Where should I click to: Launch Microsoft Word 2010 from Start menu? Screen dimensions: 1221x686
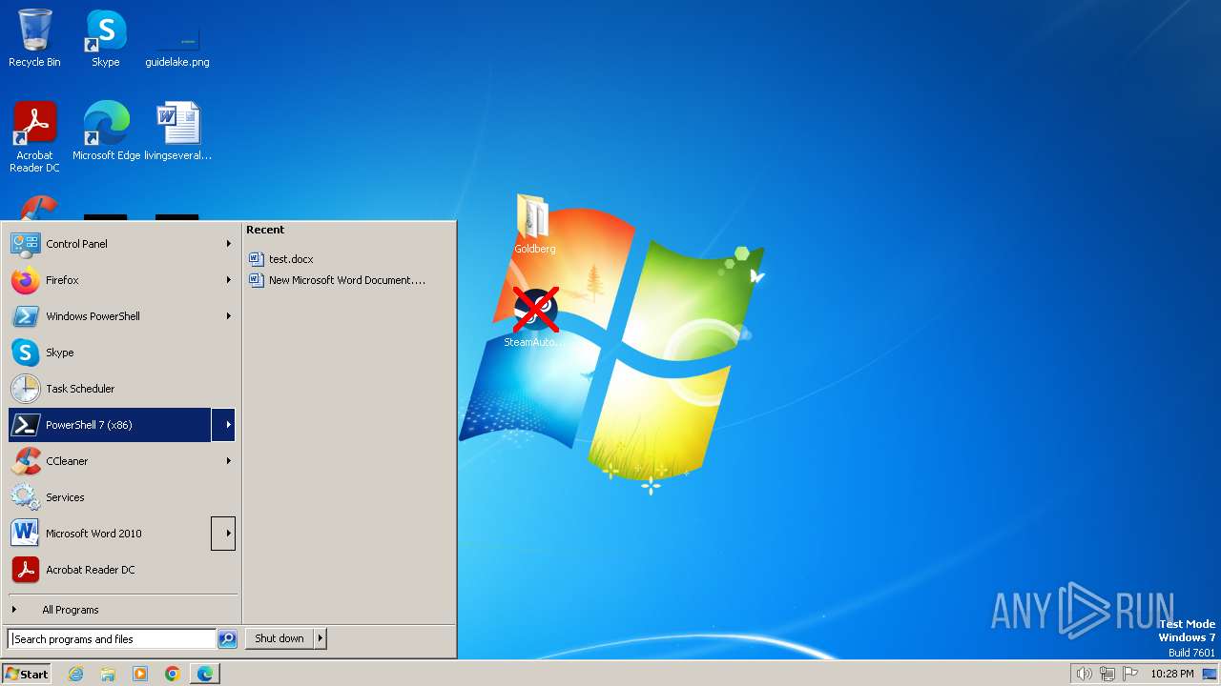[x=110, y=534]
